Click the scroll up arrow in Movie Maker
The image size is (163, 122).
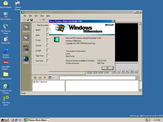click(x=140, y=24)
